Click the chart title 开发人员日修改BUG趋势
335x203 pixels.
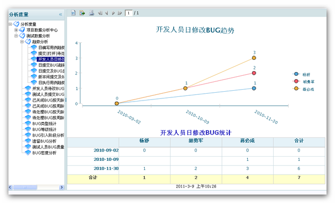point(195,30)
